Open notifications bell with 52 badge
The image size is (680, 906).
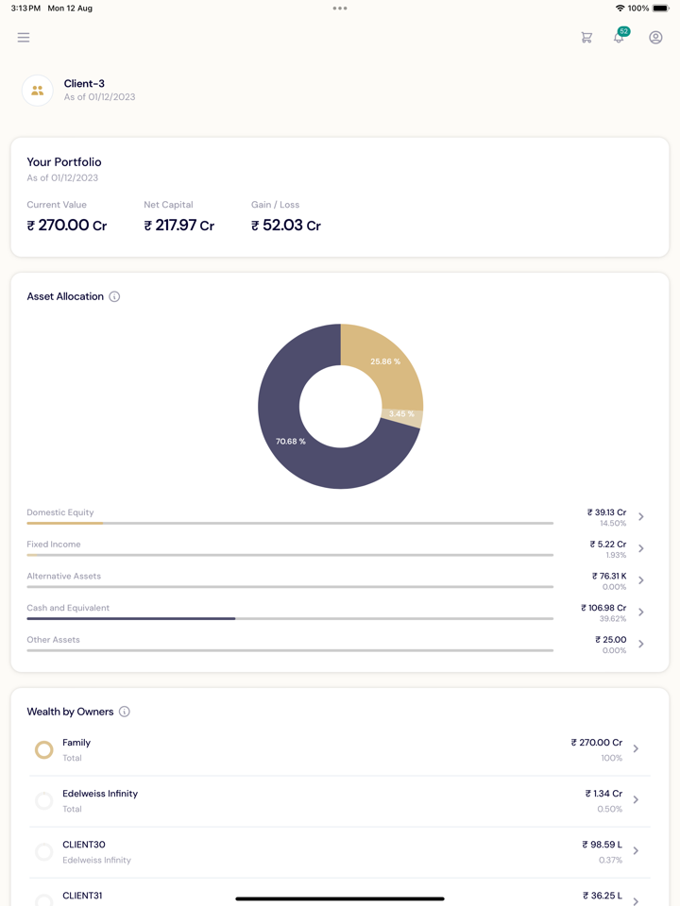click(620, 37)
